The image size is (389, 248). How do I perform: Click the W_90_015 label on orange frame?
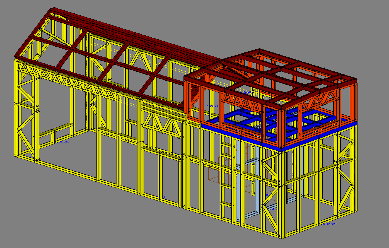pos(213,106)
